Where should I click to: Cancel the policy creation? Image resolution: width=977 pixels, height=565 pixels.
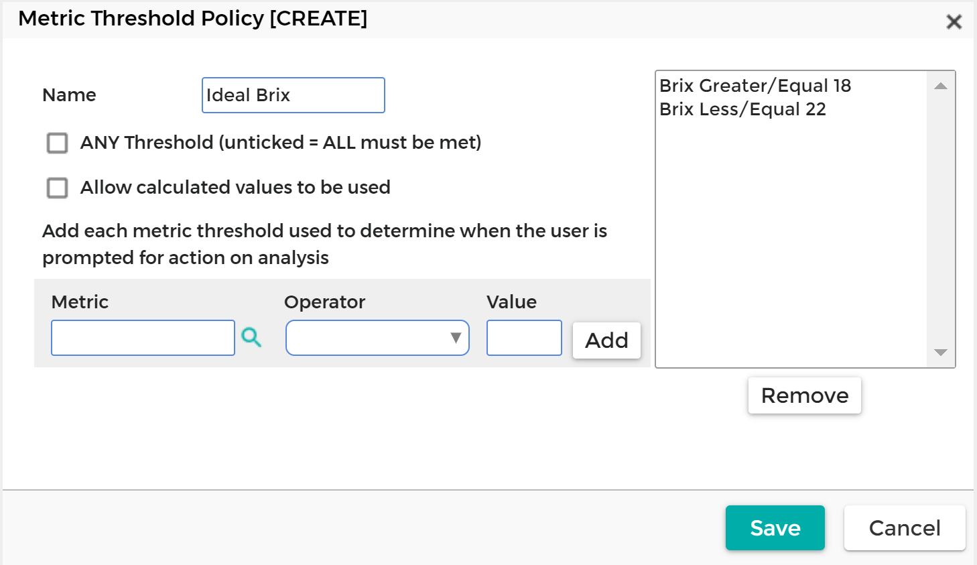[x=905, y=527]
